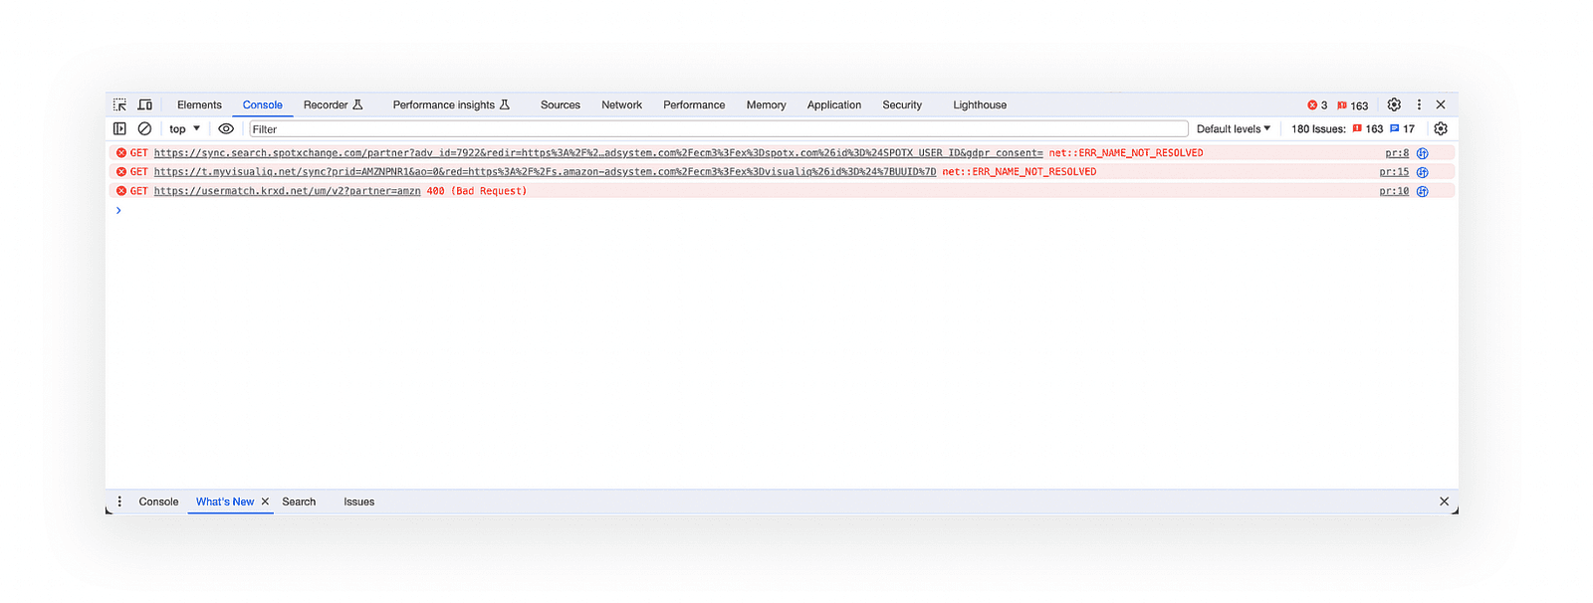
Task: Click the console prompt chevron
Action: pos(118,210)
